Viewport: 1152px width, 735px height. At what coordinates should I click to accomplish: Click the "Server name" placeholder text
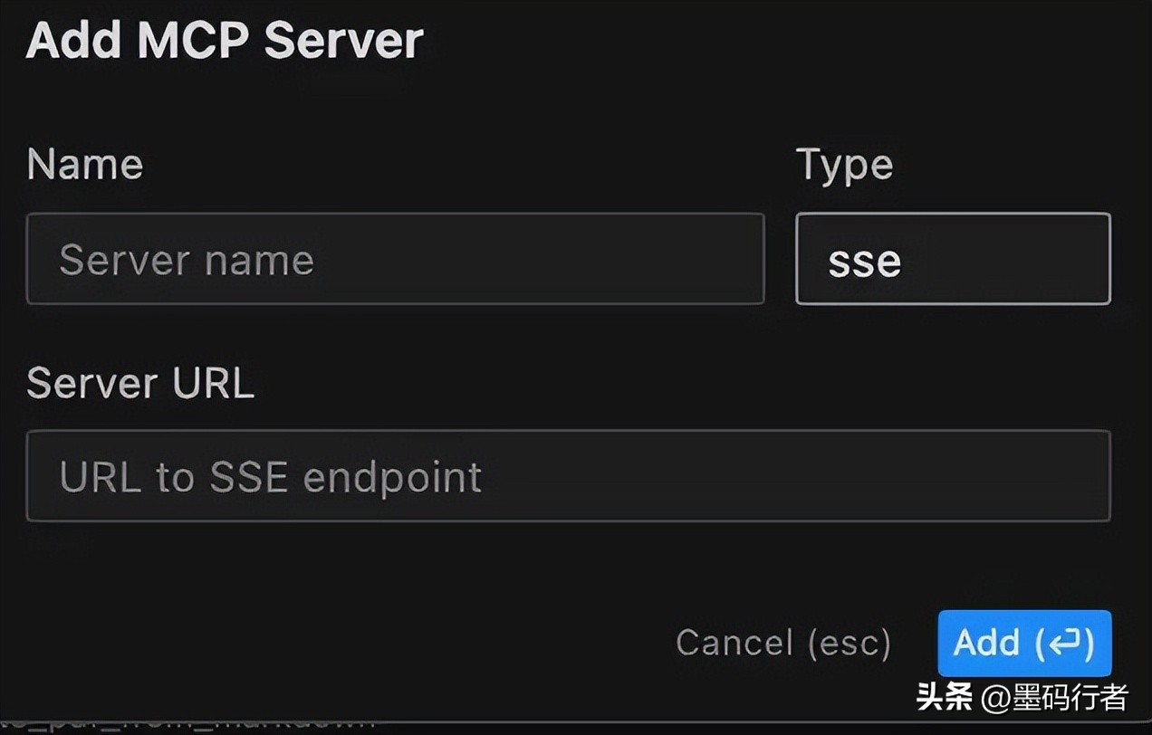(187, 261)
